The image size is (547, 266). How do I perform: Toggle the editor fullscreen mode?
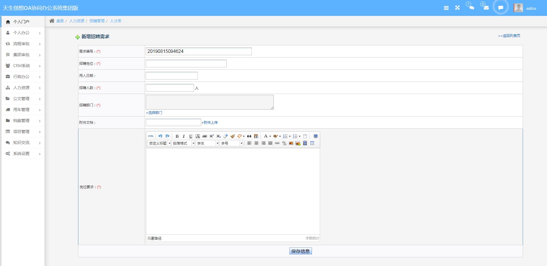(x=316, y=136)
